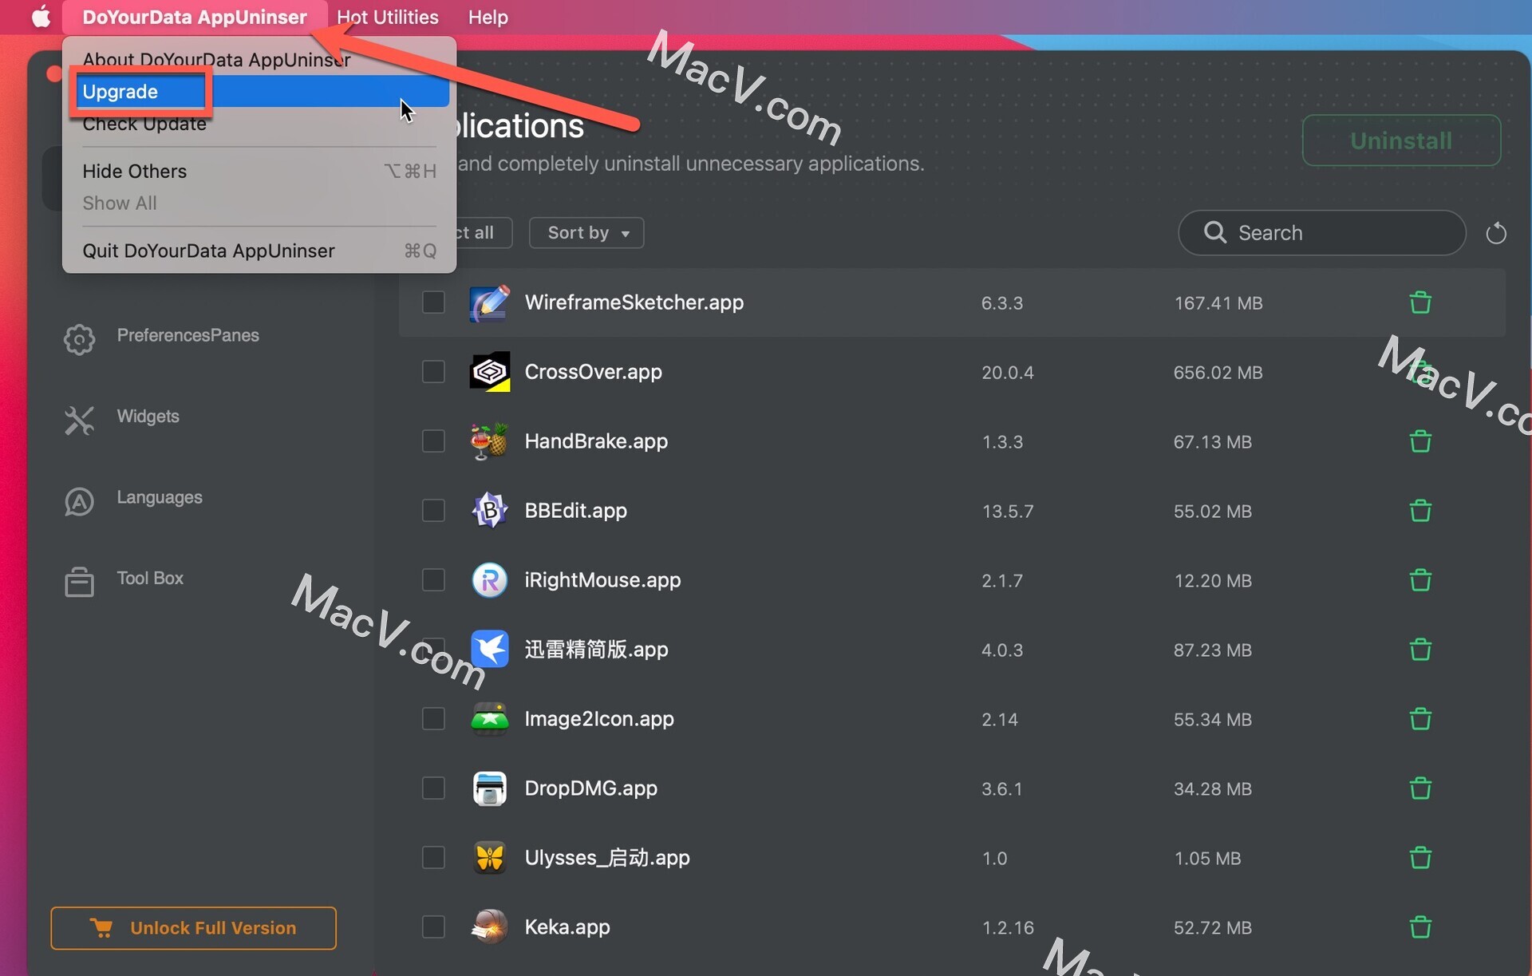Open the Apple menu
The height and width of the screenshot is (976, 1532).
tap(41, 17)
